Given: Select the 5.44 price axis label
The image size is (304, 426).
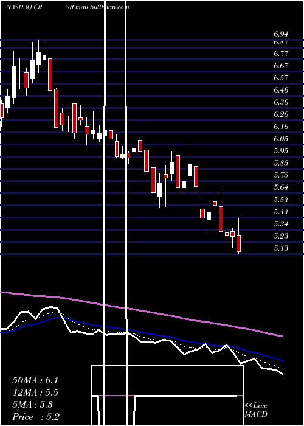Looking at the screenshot, I should [x=281, y=212].
